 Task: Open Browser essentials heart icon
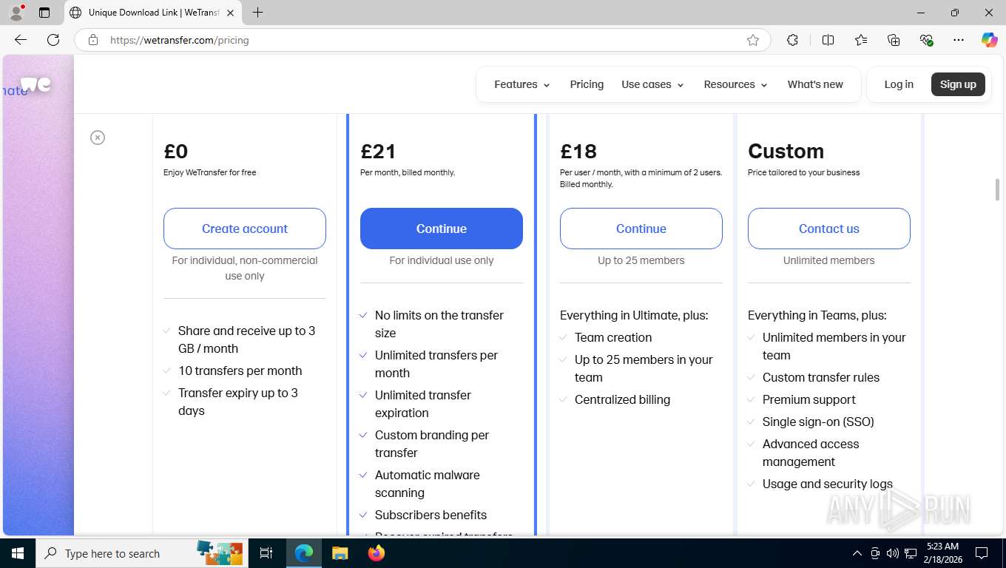click(926, 40)
